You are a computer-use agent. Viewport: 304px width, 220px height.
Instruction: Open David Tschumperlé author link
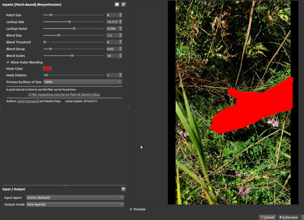[x=28, y=101]
